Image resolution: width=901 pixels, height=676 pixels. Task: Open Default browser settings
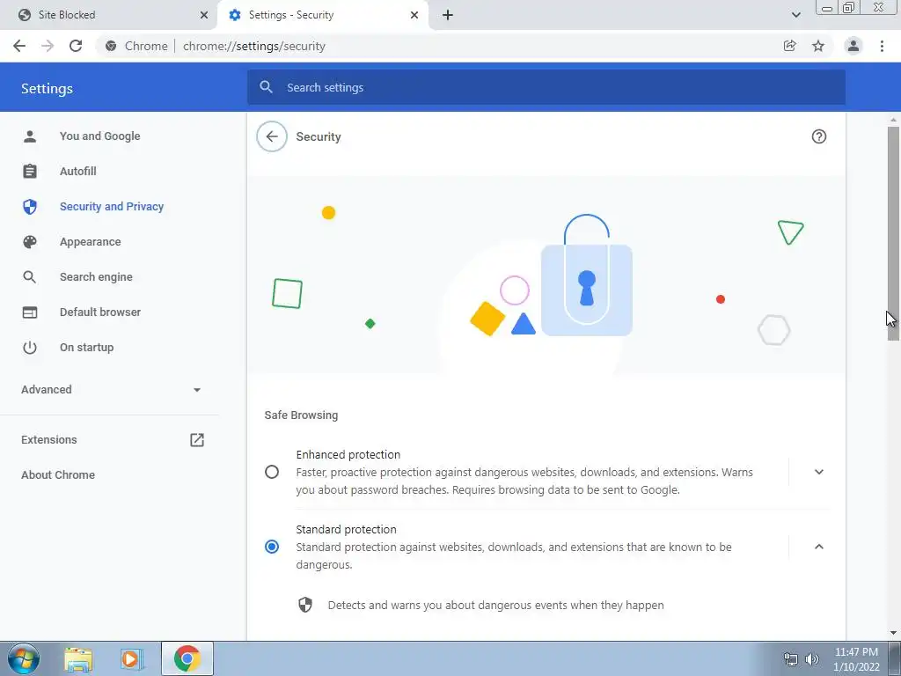point(100,312)
